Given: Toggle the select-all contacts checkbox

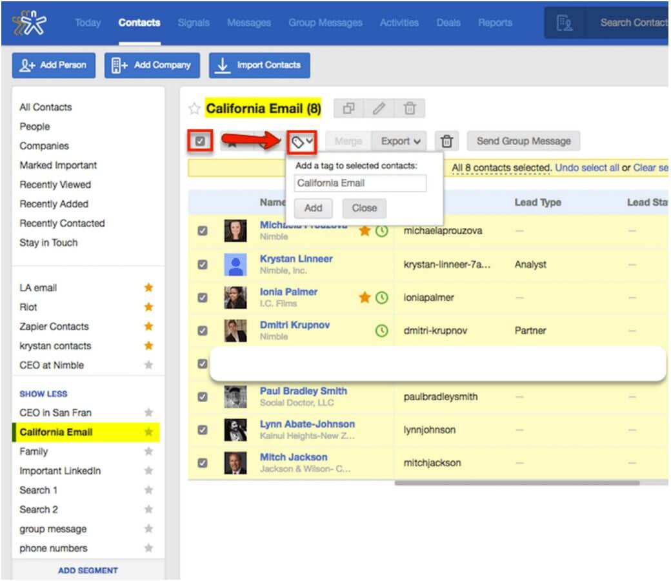Looking at the screenshot, I should 201,141.
